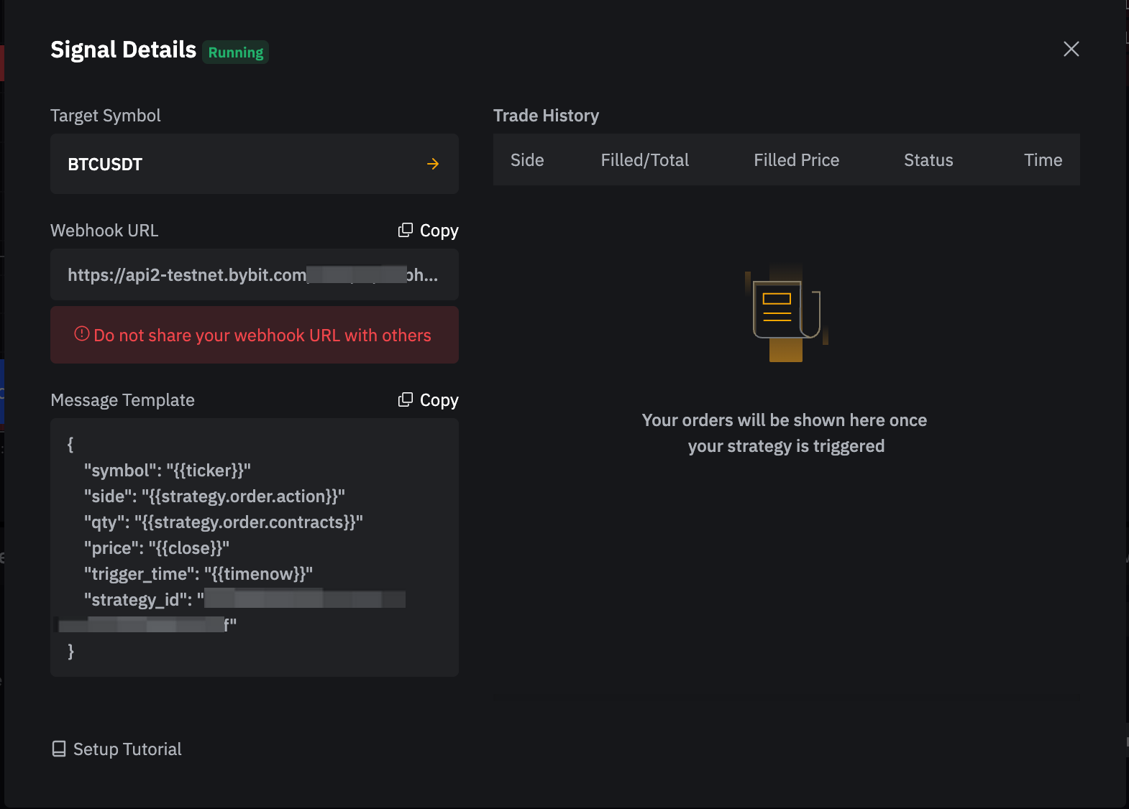The image size is (1129, 809).
Task: Select the Filled Price column header
Action: [x=796, y=160]
